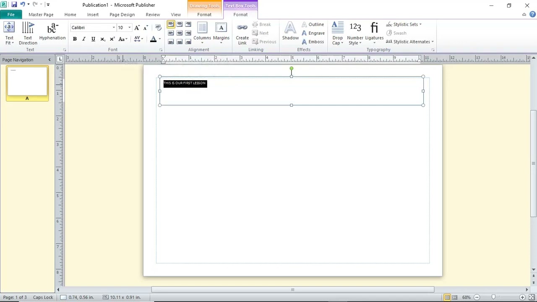Select Align Bottom Center option
This screenshot has width=537, height=302.
180,42
